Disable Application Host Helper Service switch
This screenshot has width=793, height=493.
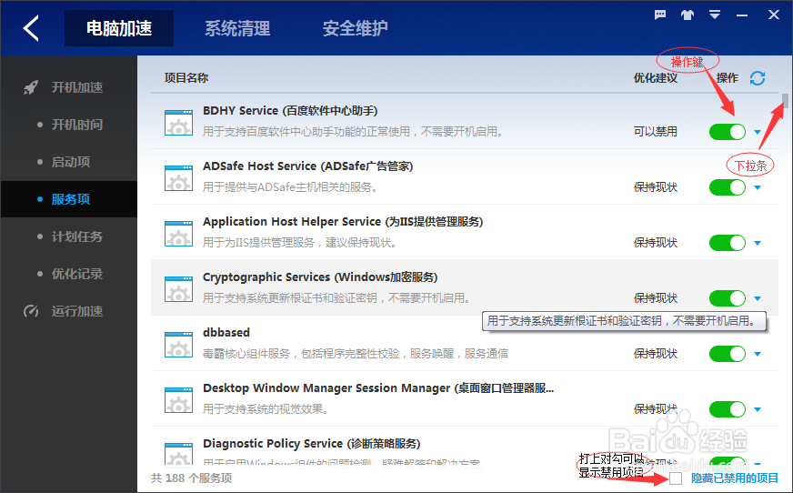coord(728,243)
